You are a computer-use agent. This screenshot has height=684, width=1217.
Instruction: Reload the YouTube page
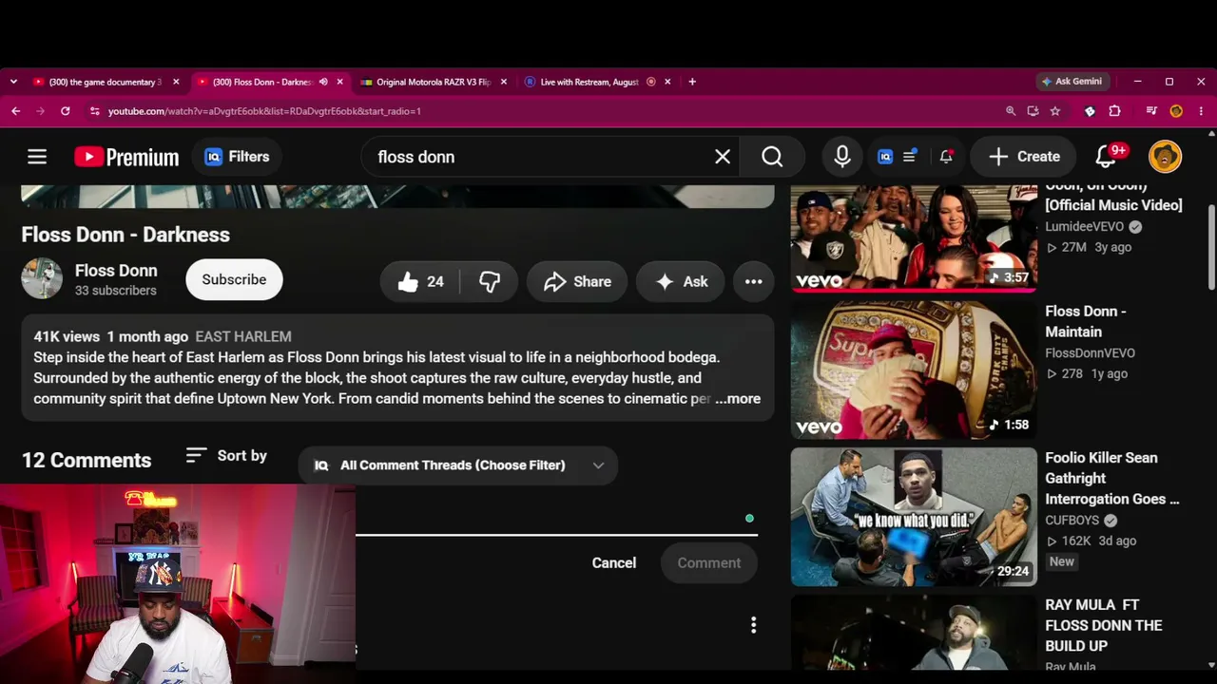(65, 111)
